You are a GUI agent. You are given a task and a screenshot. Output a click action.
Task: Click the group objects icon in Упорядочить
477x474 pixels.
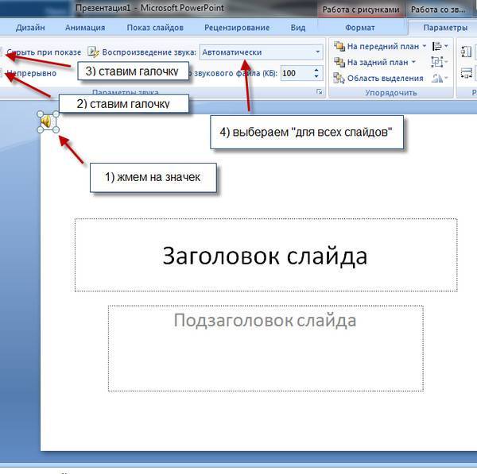(x=436, y=62)
